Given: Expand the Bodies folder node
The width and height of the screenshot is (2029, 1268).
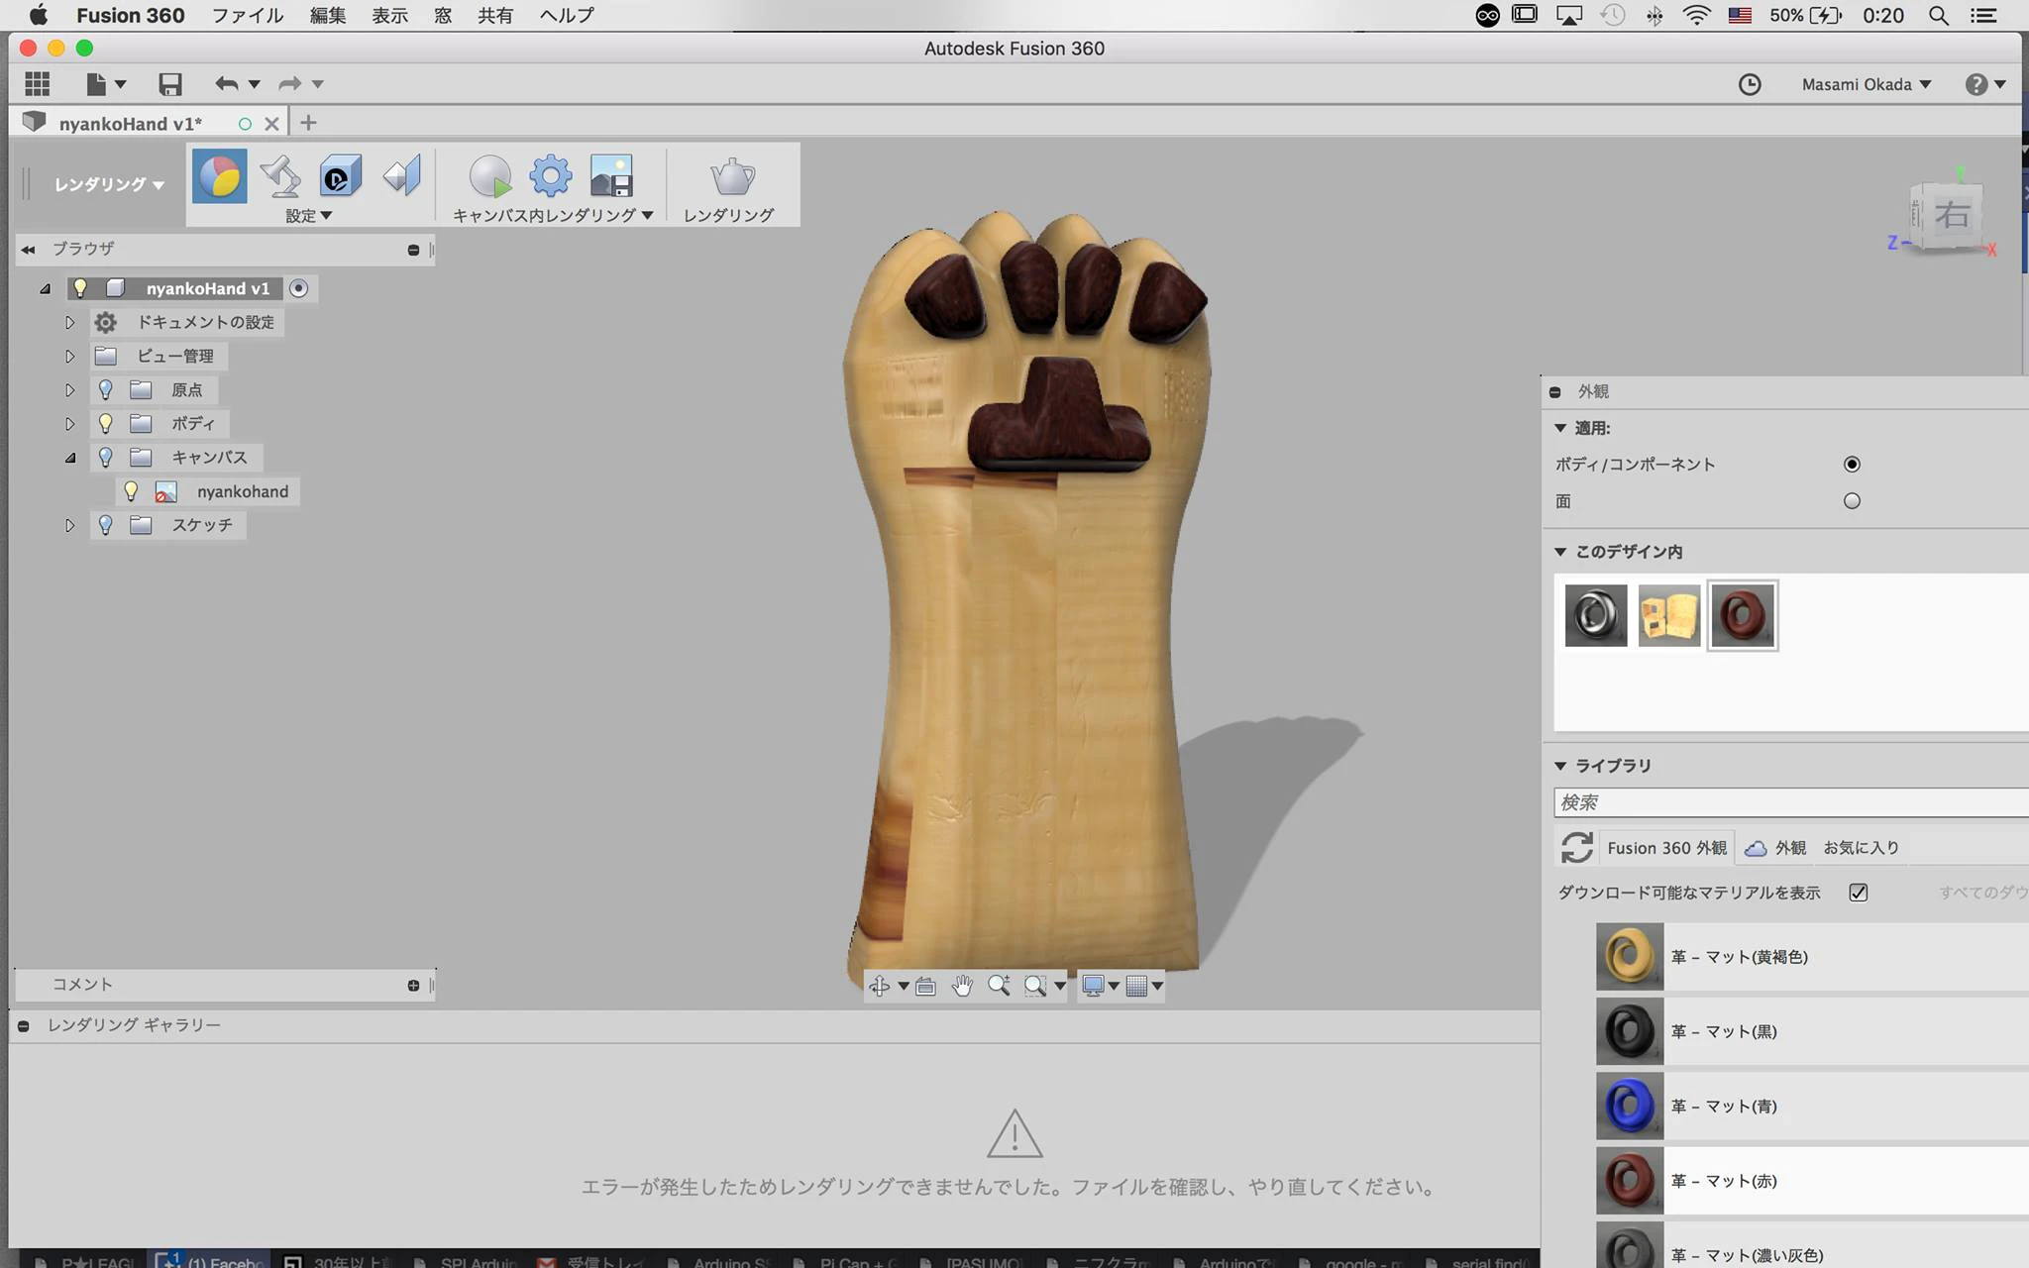Looking at the screenshot, I should pos(69,424).
